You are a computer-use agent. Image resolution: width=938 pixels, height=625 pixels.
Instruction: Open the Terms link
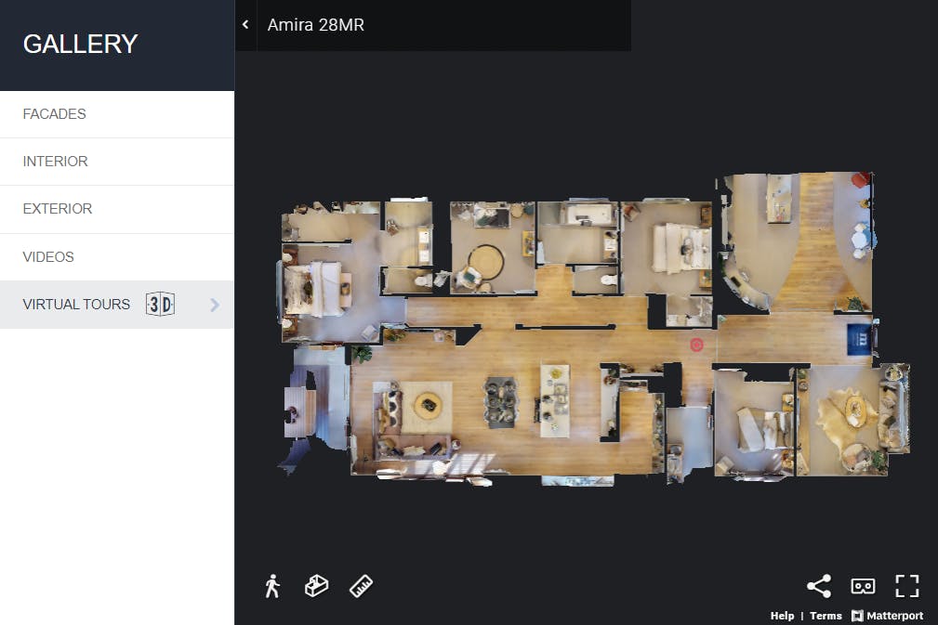pos(826,616)
